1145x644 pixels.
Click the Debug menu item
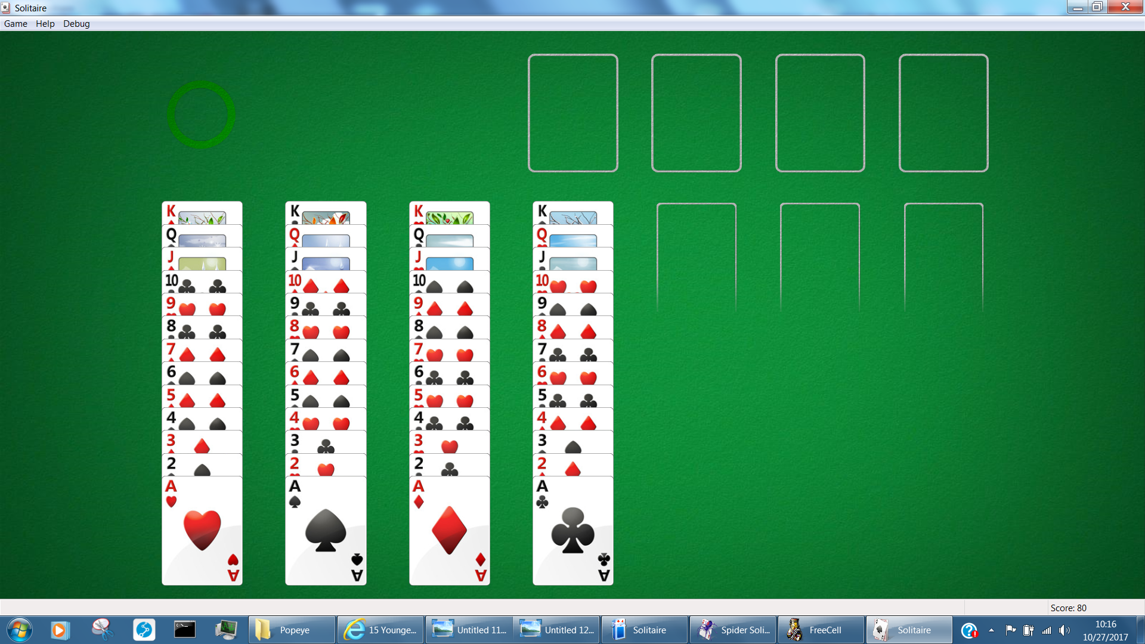(76, 24)
